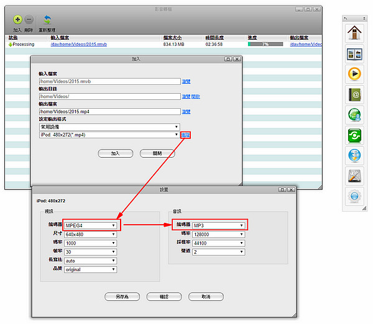
Task: Open the video bitrate 1000 dropdown
Action: click(x=90, y=243)
